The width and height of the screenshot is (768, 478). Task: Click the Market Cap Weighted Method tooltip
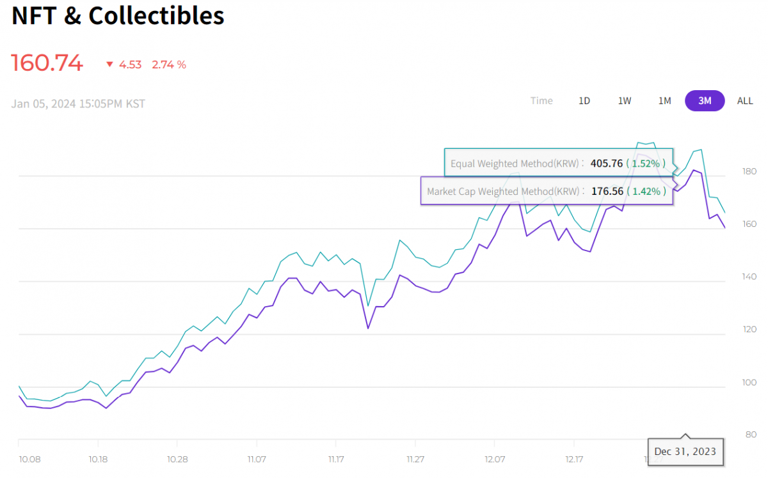coord(547,191)
